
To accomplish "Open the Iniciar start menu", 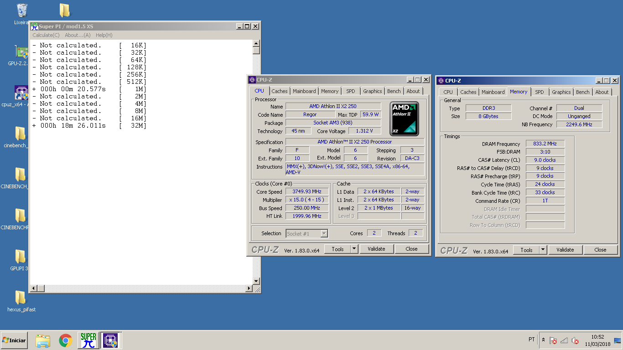I will pos(14,340).
